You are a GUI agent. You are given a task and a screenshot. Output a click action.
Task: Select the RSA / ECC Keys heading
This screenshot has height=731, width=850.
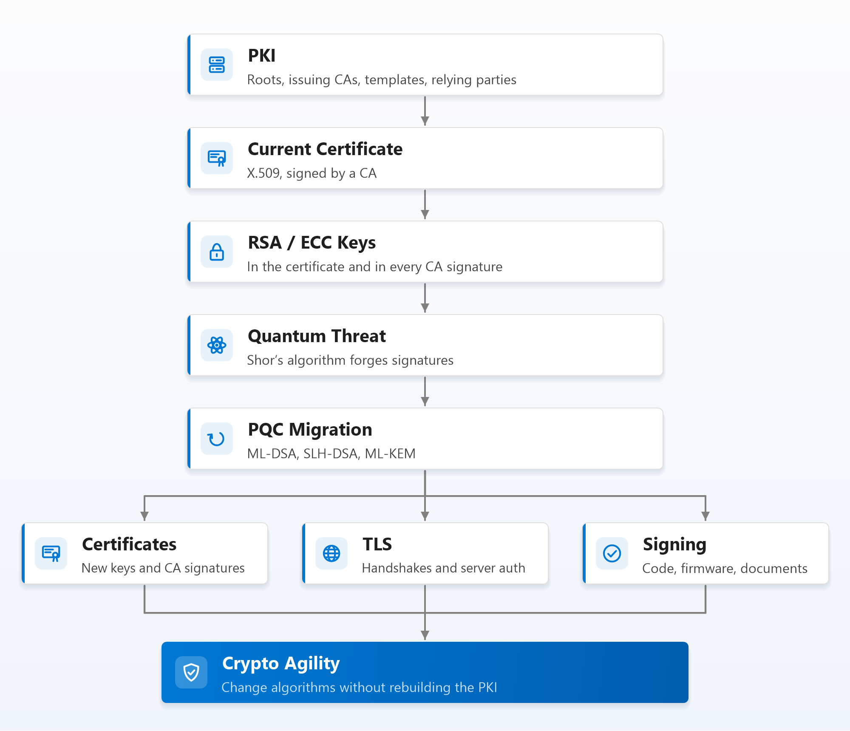point(312,243)
